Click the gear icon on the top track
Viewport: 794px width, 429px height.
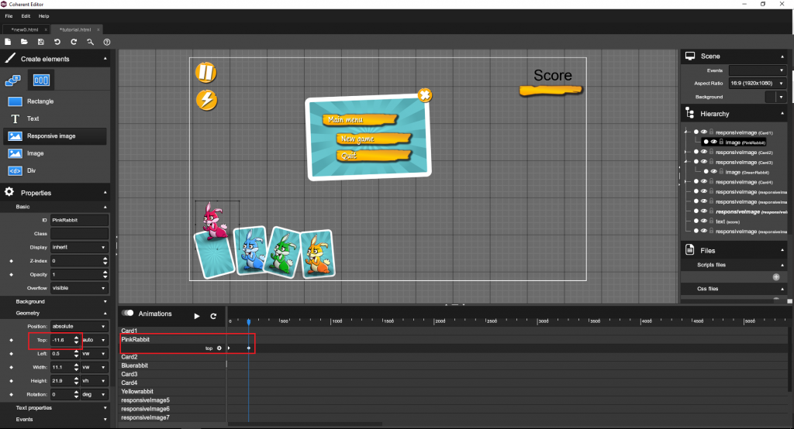click(219, 348)
